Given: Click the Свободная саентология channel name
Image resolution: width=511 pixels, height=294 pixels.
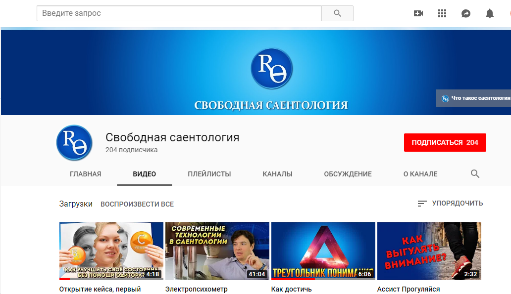Looking at the screenshot, I should coord(172,137).
